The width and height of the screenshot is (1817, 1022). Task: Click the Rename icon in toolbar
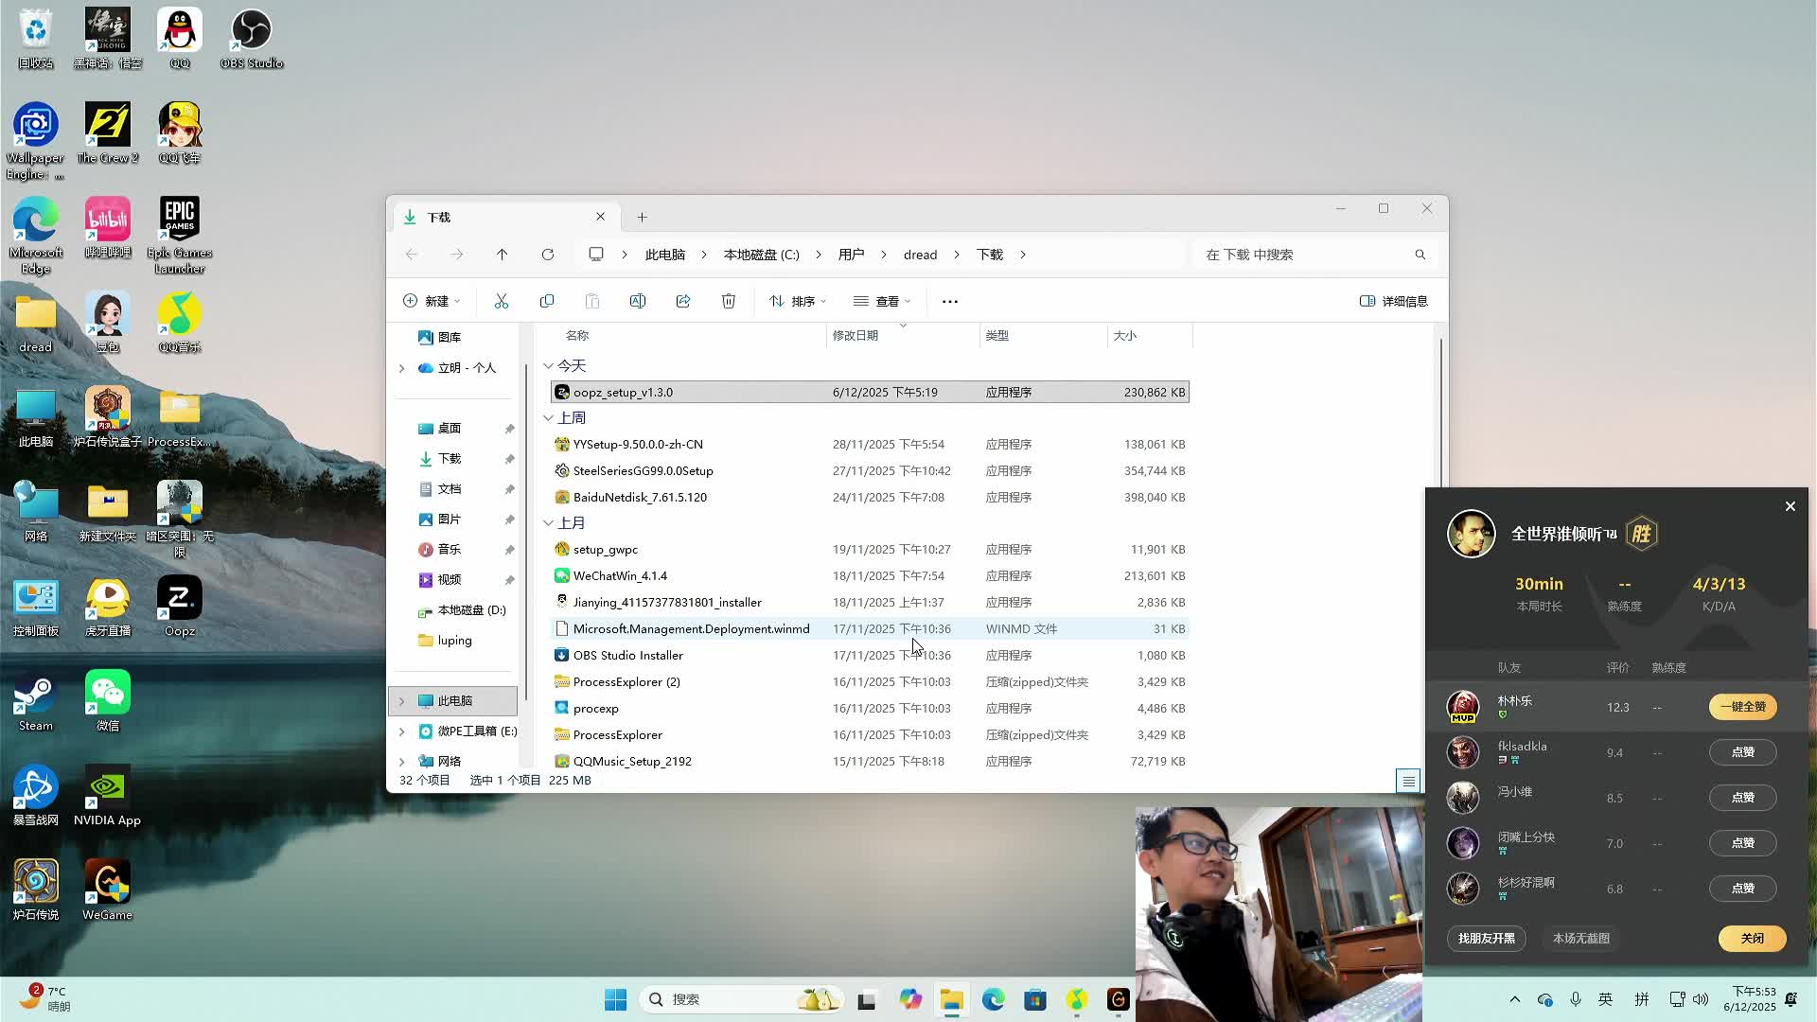[638, 301]
